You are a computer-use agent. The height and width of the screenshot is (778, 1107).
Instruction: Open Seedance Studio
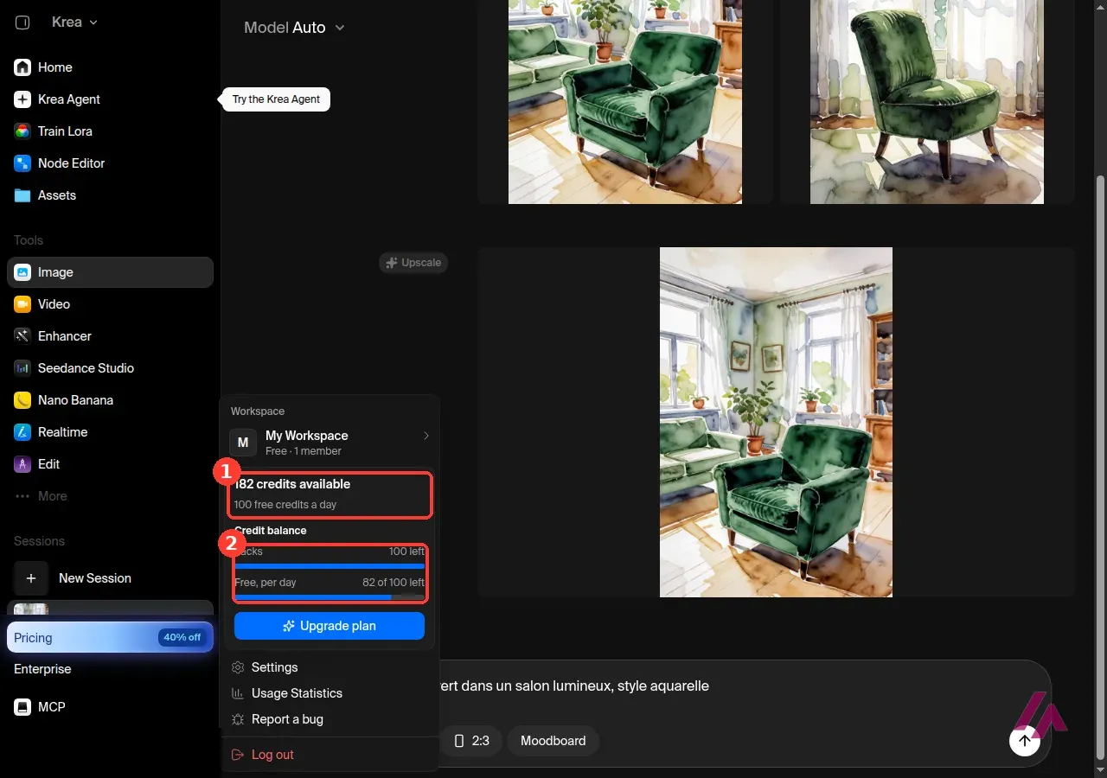tap(110, 368)
